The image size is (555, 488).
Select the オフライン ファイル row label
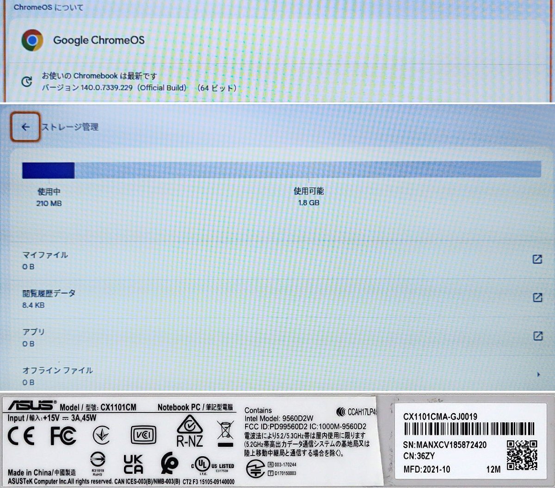pyautogui.click(x=58, y=370)
